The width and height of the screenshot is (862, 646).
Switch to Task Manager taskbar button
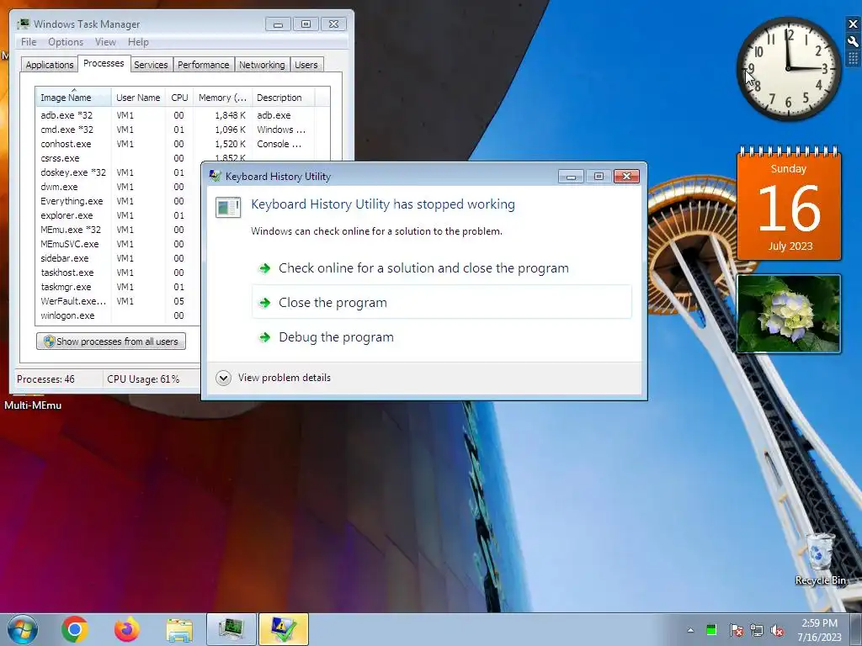tap(231, 629)
